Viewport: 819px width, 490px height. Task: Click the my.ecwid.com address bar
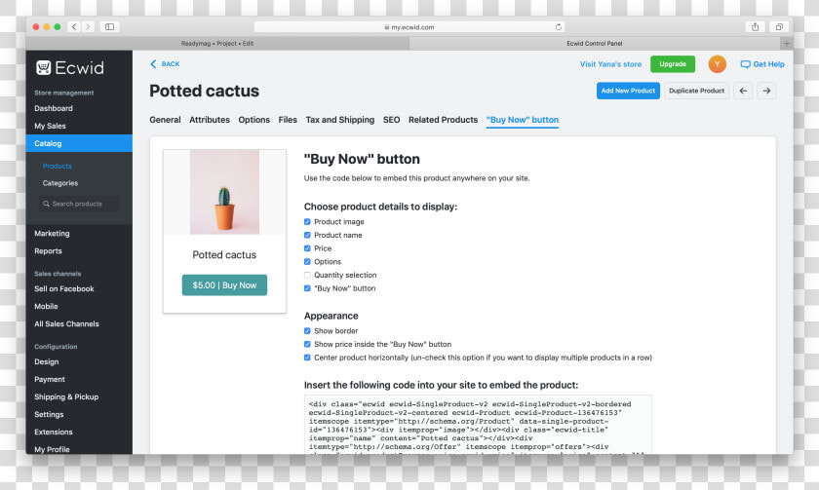click(409, 26)
